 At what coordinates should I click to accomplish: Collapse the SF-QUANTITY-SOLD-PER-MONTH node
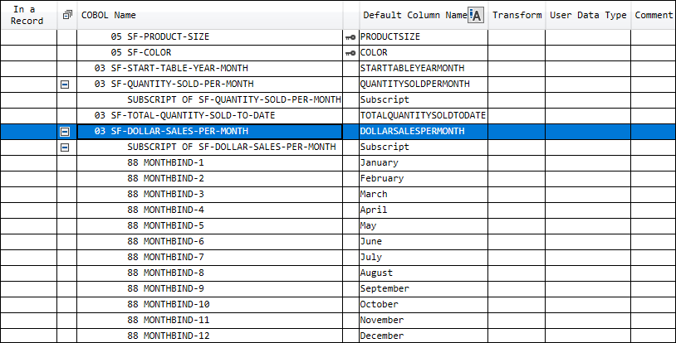66,85
